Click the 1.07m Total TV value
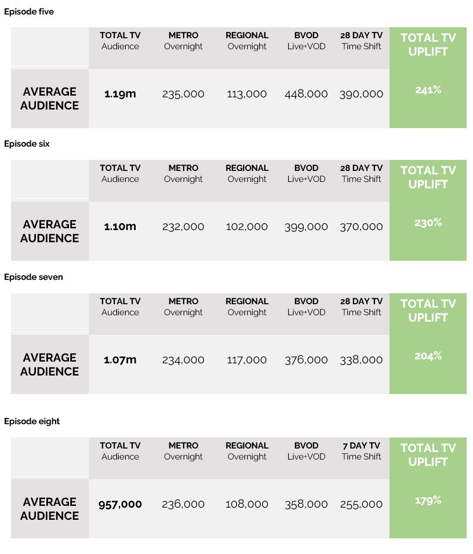Image resolution: width=473 pixels, height=554 pixels. point(120,360)
